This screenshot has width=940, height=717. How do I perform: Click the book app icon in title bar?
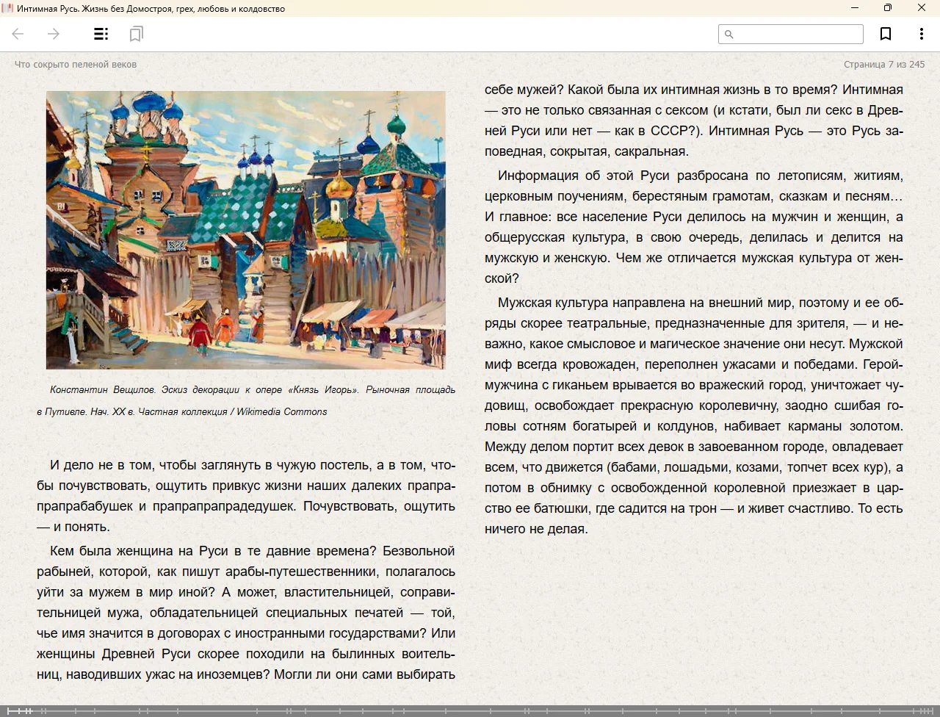[8, 8]
